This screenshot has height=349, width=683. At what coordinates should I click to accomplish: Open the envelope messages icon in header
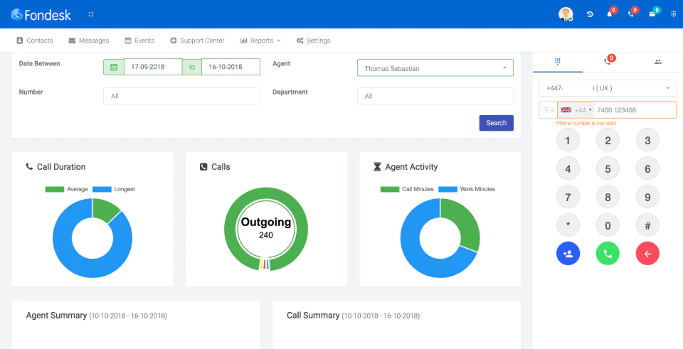click(652, 14)
